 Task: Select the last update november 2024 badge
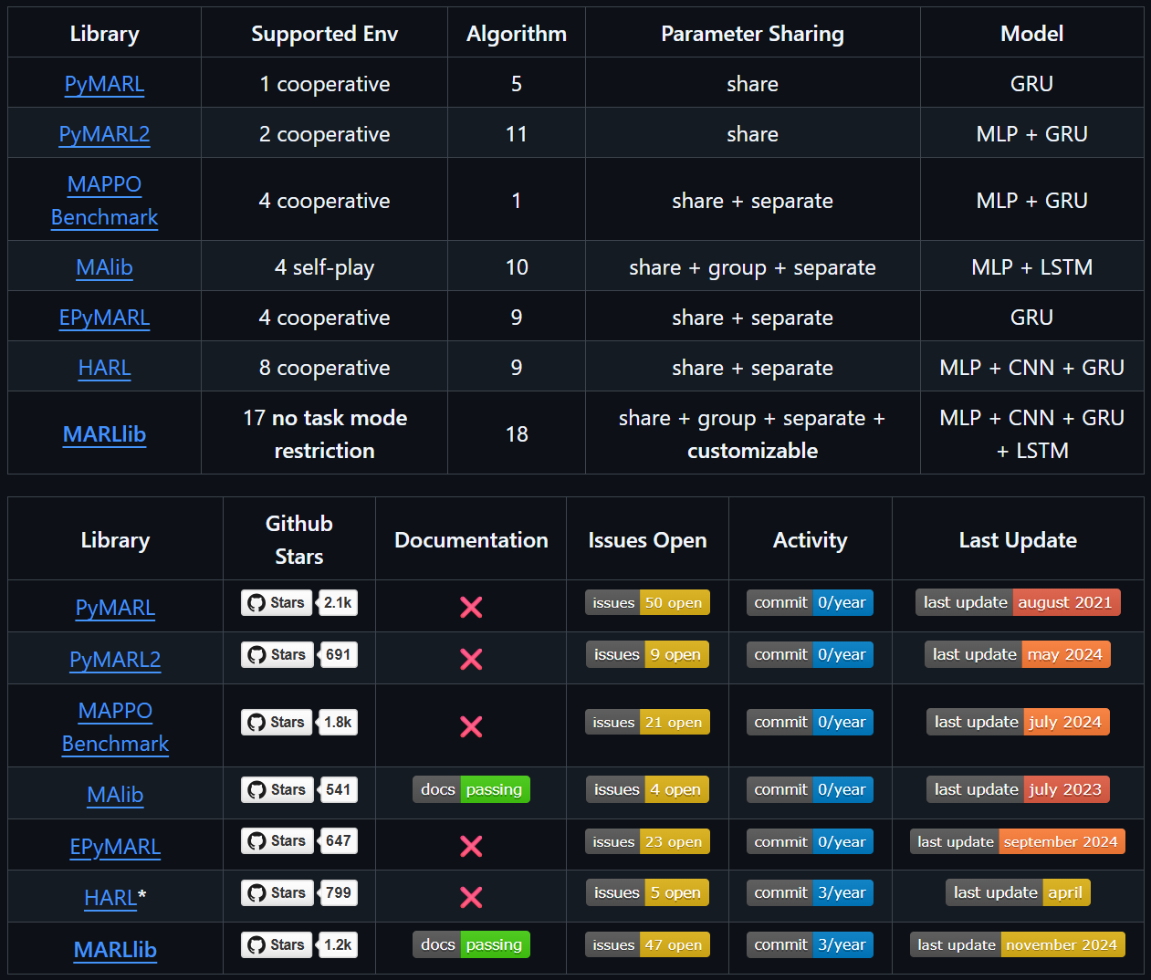[1017, 944]
